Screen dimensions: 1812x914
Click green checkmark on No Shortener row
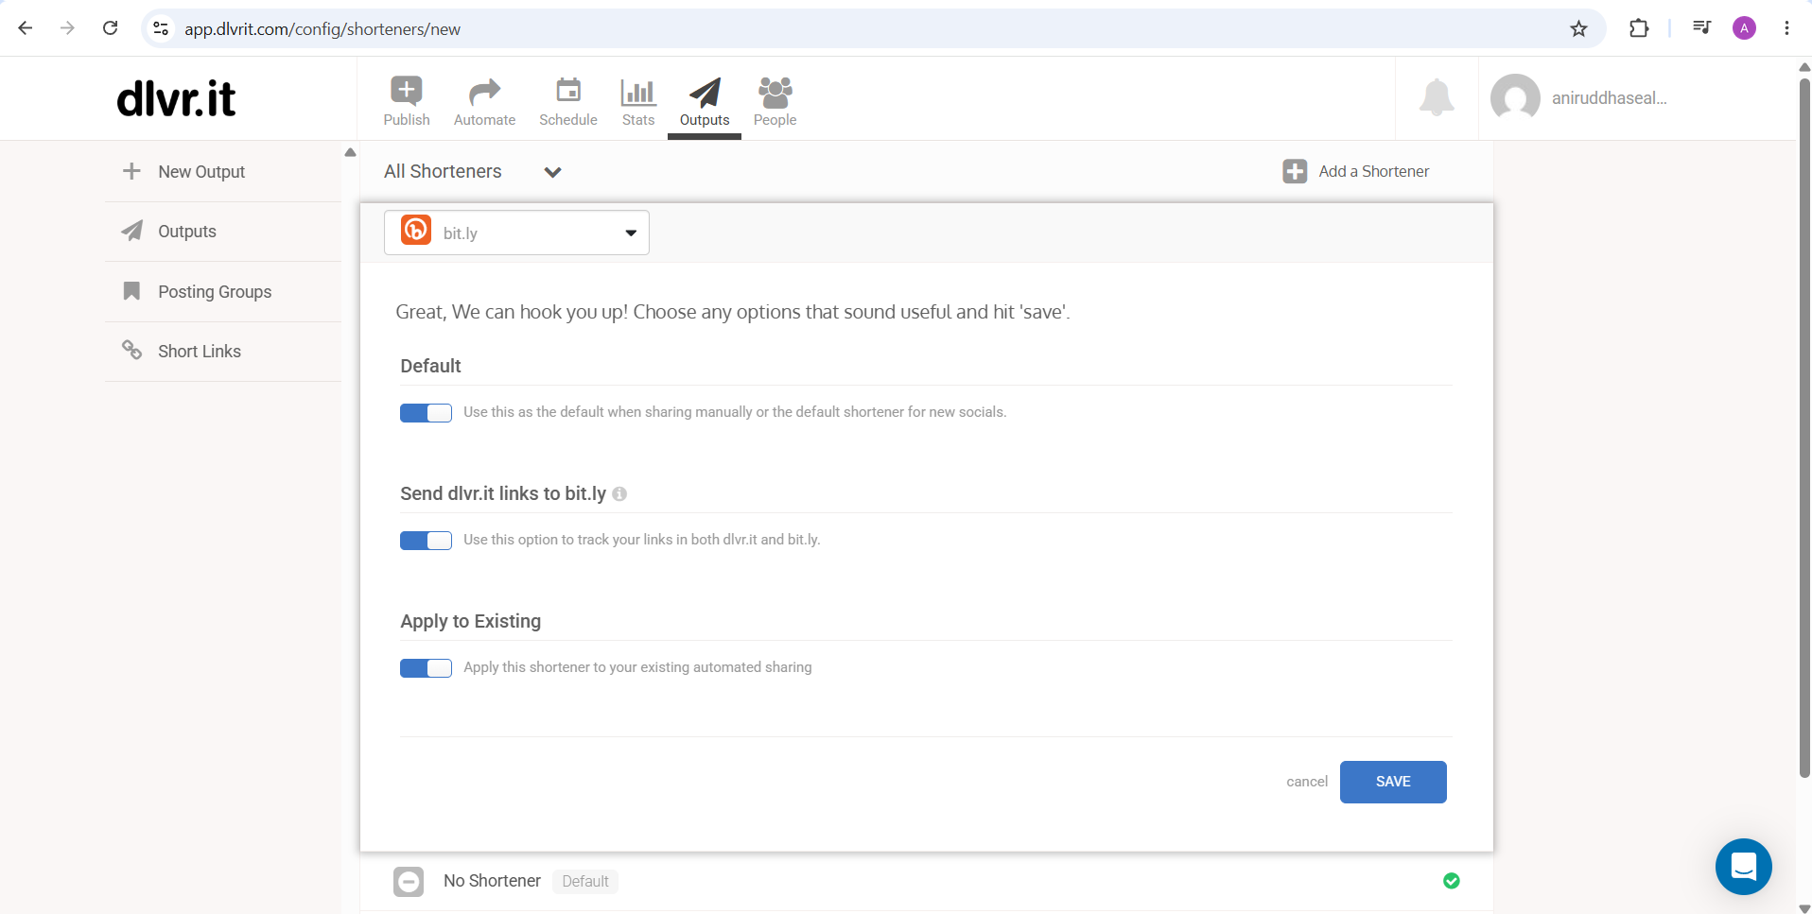click(1452, 881)
